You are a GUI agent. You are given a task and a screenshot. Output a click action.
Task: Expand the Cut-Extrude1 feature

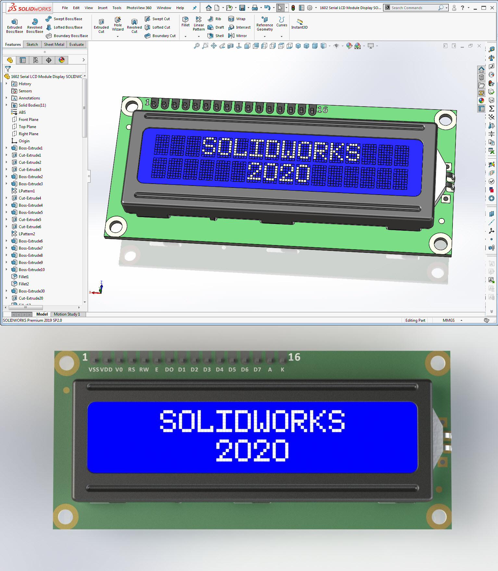[6, 155]
